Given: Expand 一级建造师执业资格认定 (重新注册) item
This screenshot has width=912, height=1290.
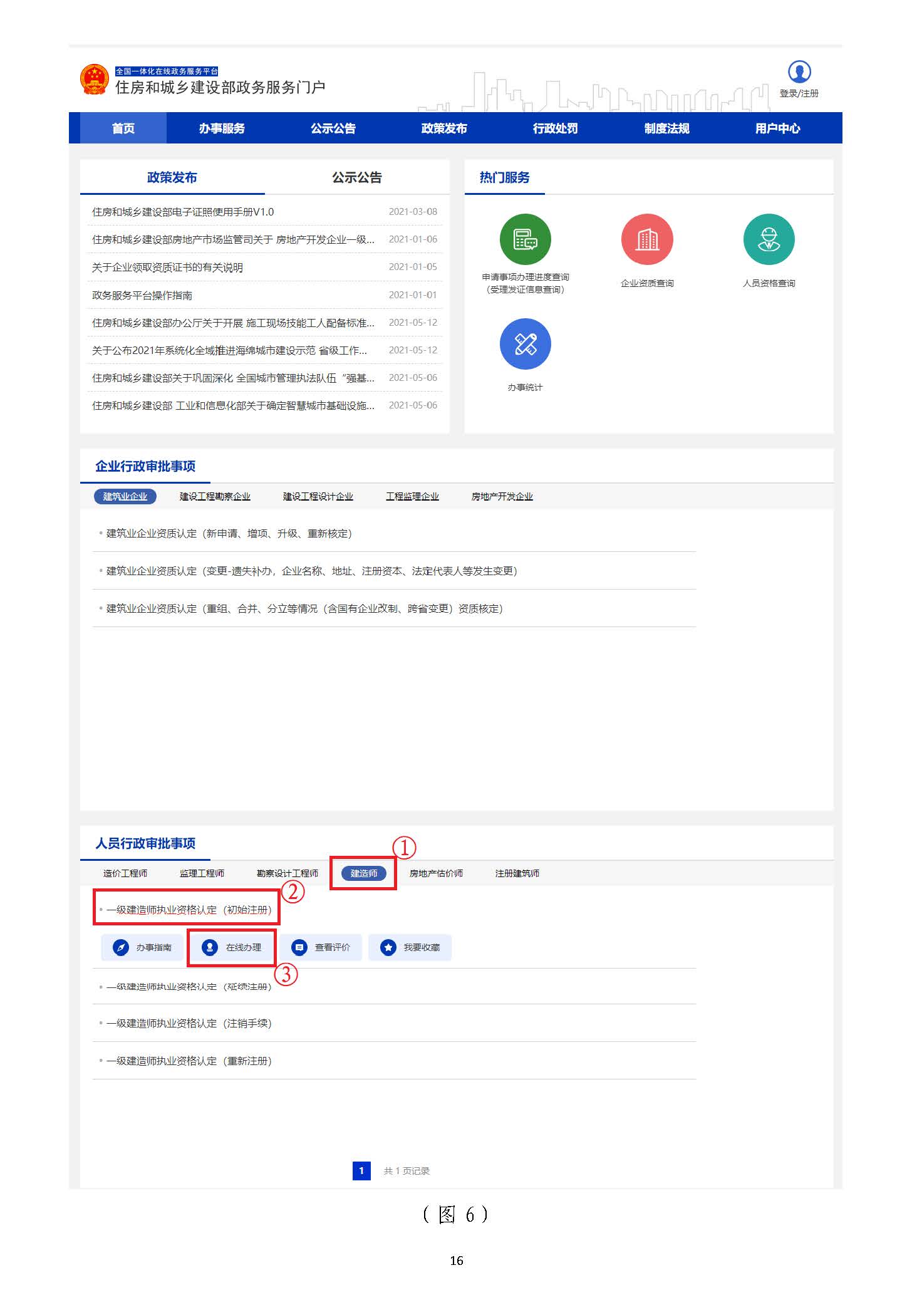Looking at the screenshot, I should (189, 1061).
